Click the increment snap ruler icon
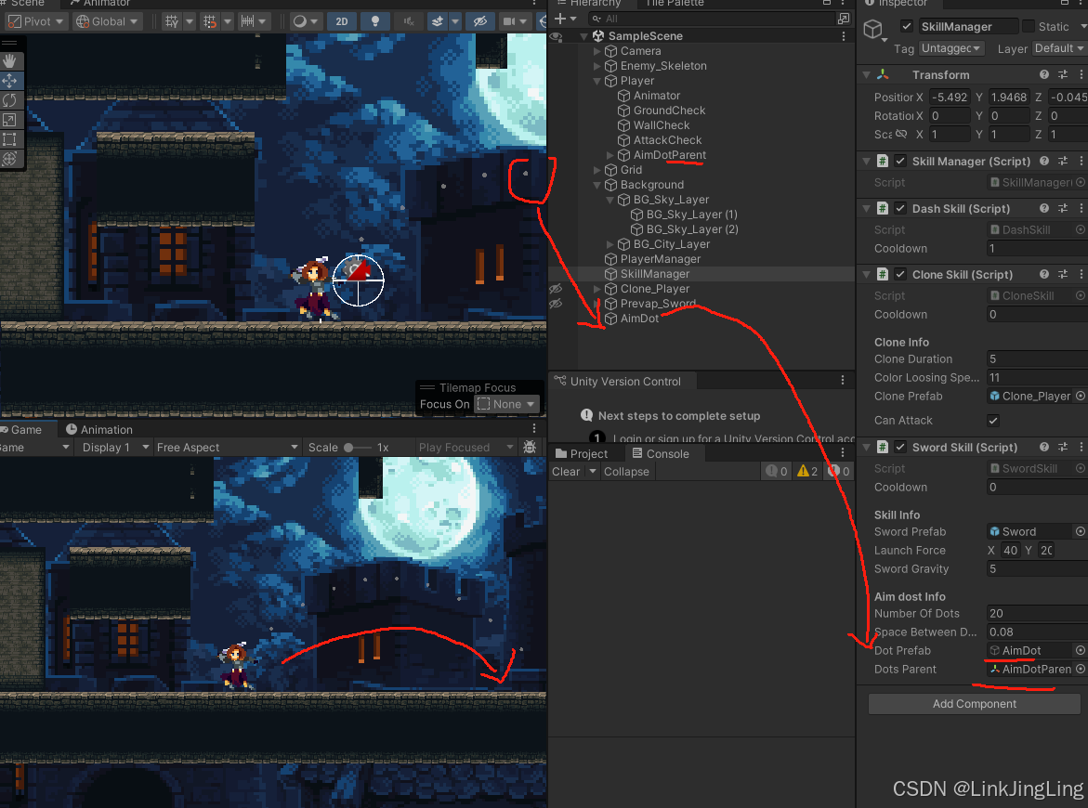 point(247,21)
